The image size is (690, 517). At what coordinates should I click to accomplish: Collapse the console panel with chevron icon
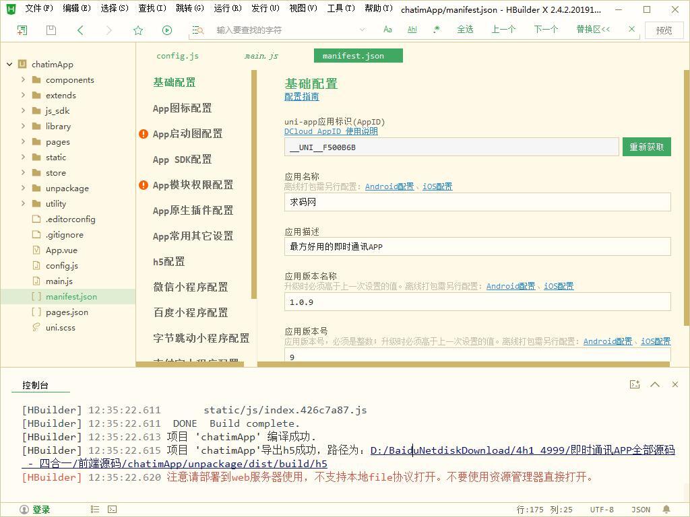[654, 384]
